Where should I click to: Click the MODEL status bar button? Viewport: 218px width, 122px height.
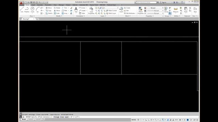[x=134, y=120]
